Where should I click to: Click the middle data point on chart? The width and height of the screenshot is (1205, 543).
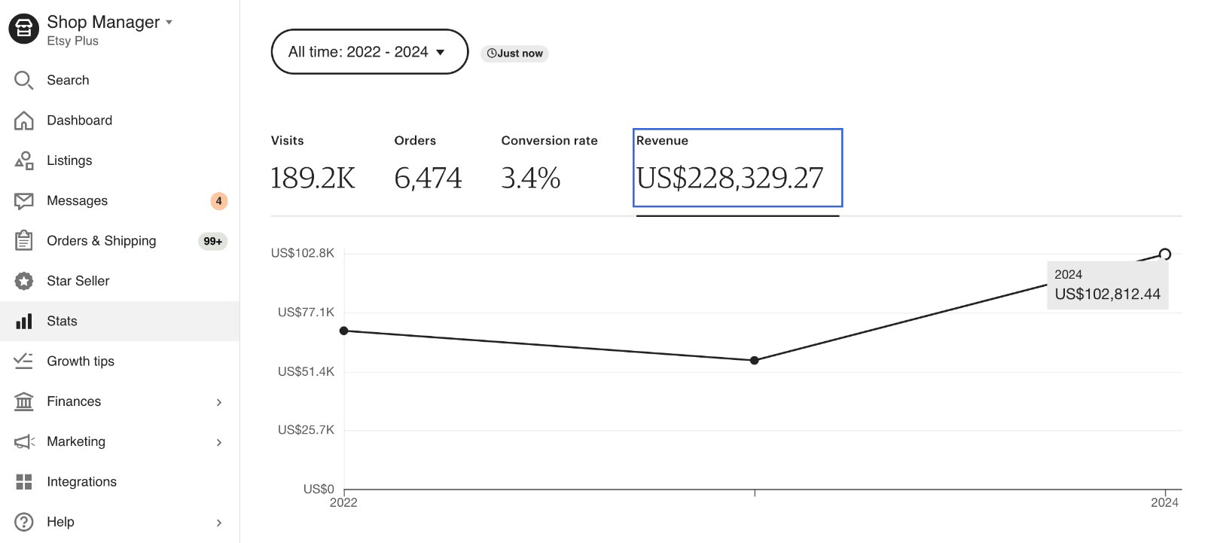755,361
